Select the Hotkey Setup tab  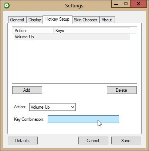tap(57, 19)
